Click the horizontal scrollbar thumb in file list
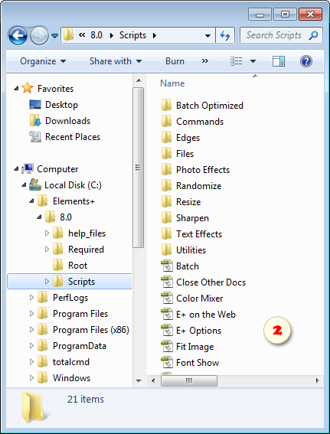Image resolution: width=330 pixels, height=434 pixels. click(189, 380)
